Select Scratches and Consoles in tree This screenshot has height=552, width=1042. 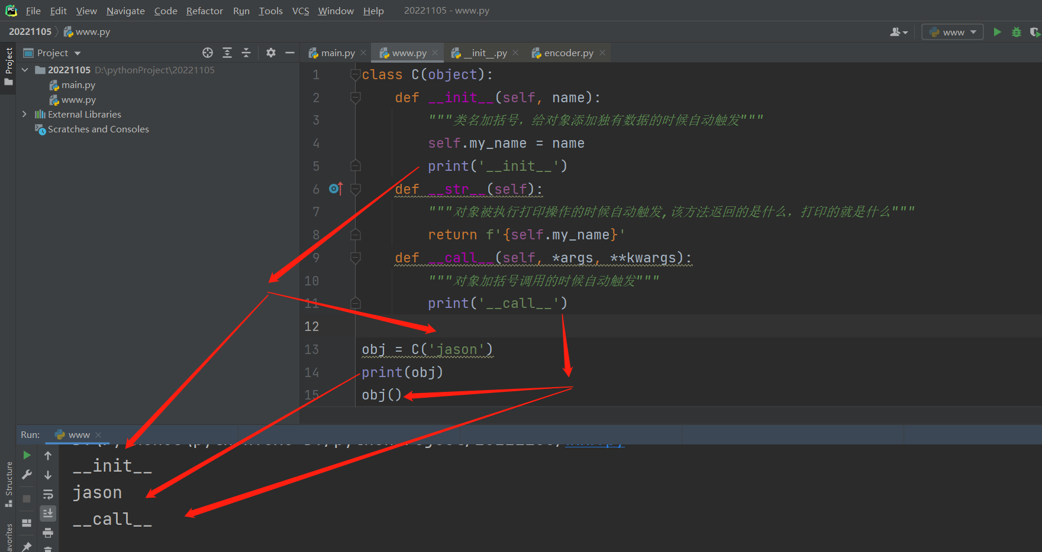click(98, 129)
